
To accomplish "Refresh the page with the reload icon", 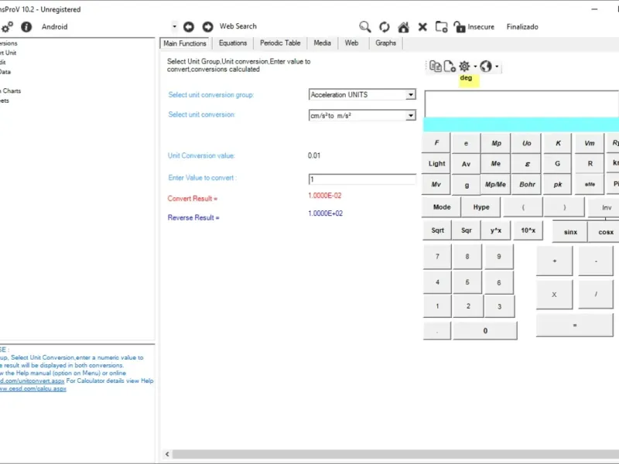I will pyautogui.click(x=384, y=27).
